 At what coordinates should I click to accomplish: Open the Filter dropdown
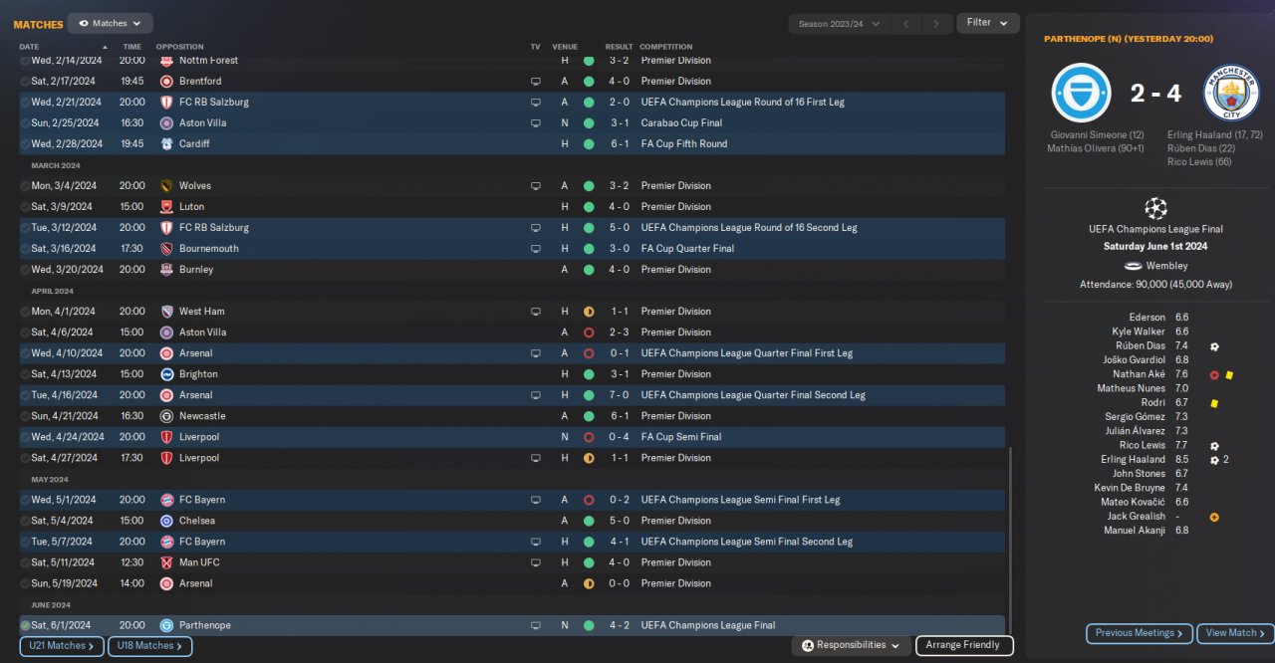(x=987, y=22)
